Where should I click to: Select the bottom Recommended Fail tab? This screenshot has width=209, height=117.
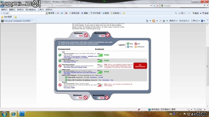point(101,97)
